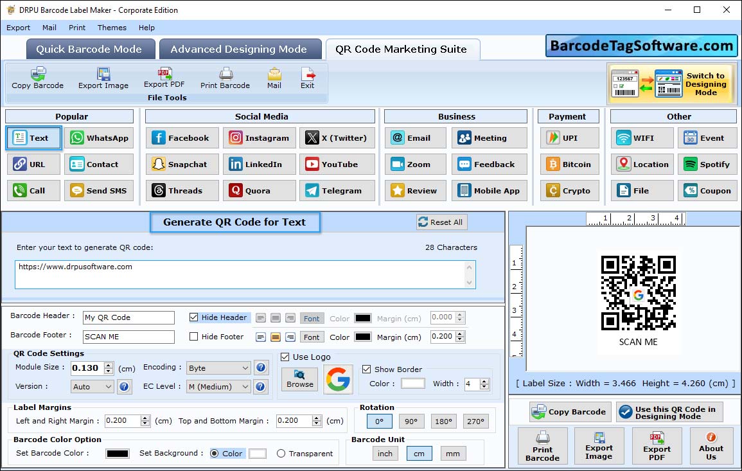742x471 pixels.
Task: Select Telegram QR code type
Action: click(x=337, y=190)
